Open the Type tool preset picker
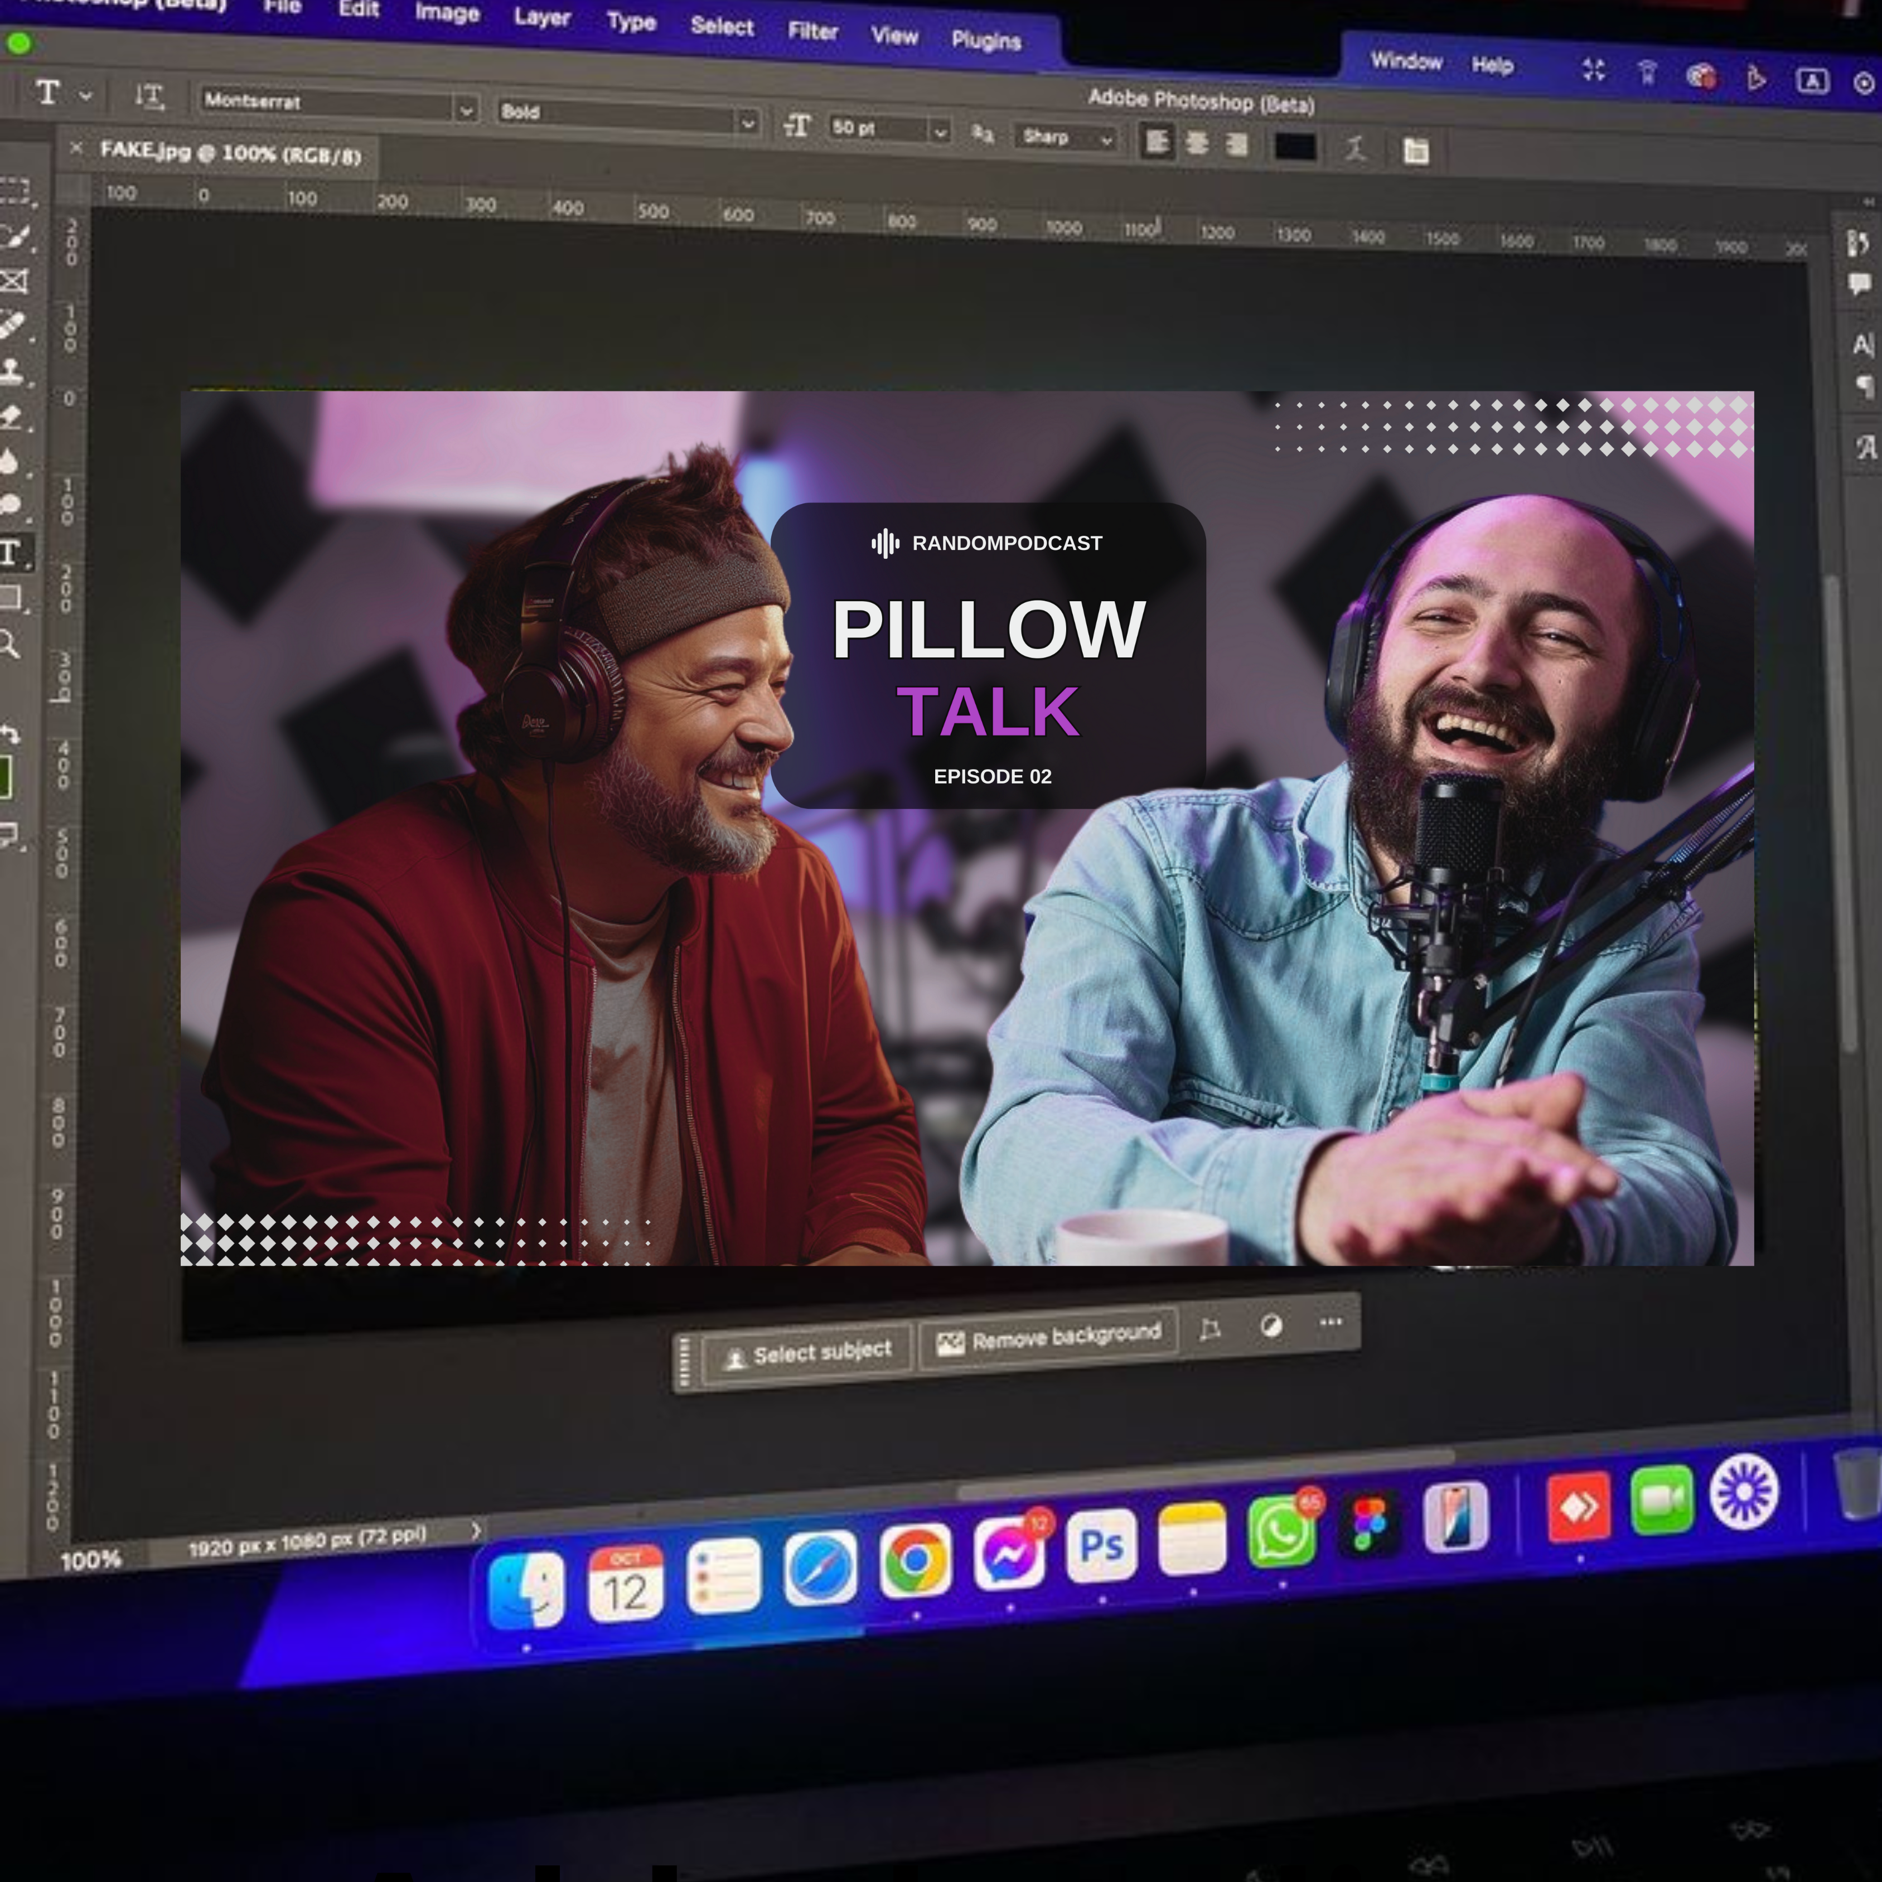This screenshot has height=1882, width=1882. coord(86,95)
